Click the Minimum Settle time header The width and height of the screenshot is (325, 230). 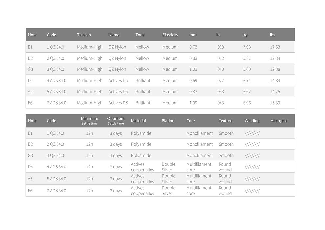89,121
